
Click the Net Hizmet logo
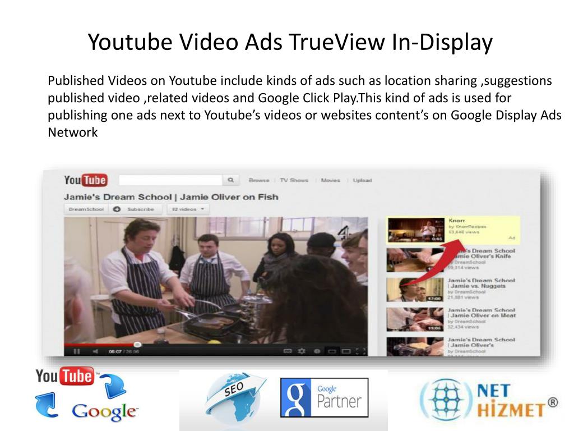(489, 400)
